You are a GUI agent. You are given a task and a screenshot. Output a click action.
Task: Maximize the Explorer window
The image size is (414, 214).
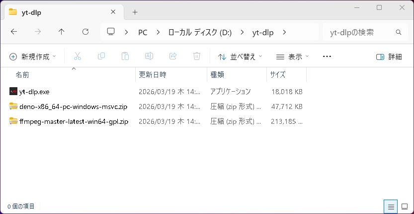(x=379, y=7)
